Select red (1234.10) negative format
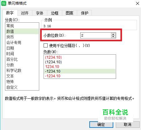Screen dimensions: 141x130 80,57
